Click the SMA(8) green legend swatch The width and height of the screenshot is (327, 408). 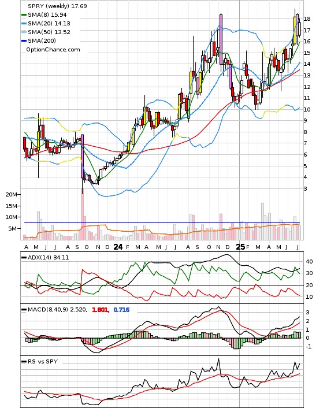click(24, 15)
